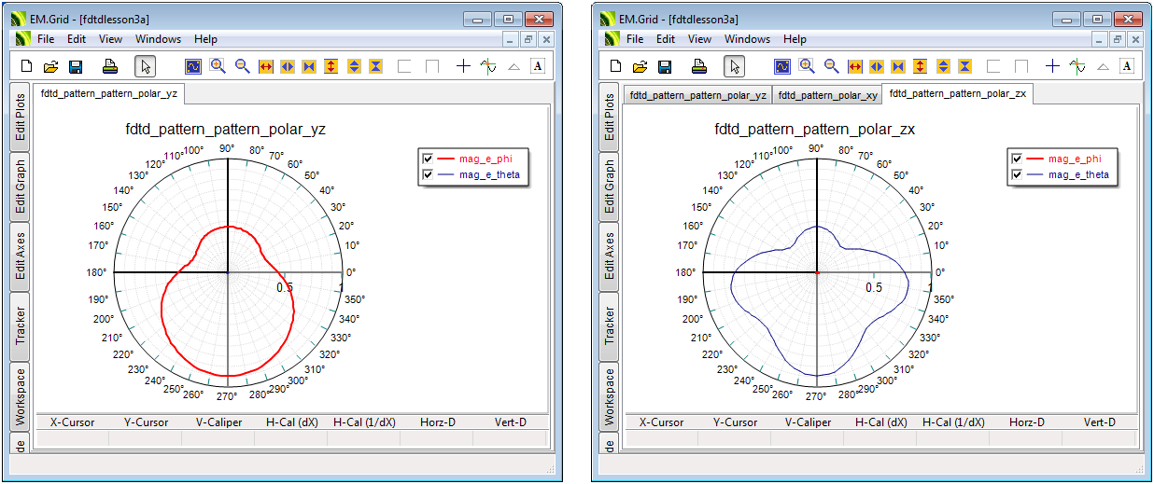
Task: Click the Save icon in the yz plot window
Action: [x=76, y=66]
